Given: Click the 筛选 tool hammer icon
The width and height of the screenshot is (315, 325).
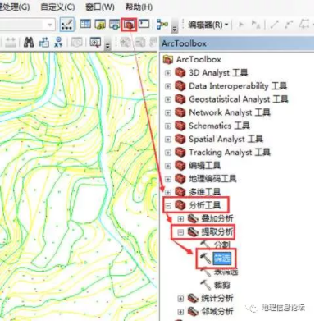Looking at the screenshot, I should 205,259.
